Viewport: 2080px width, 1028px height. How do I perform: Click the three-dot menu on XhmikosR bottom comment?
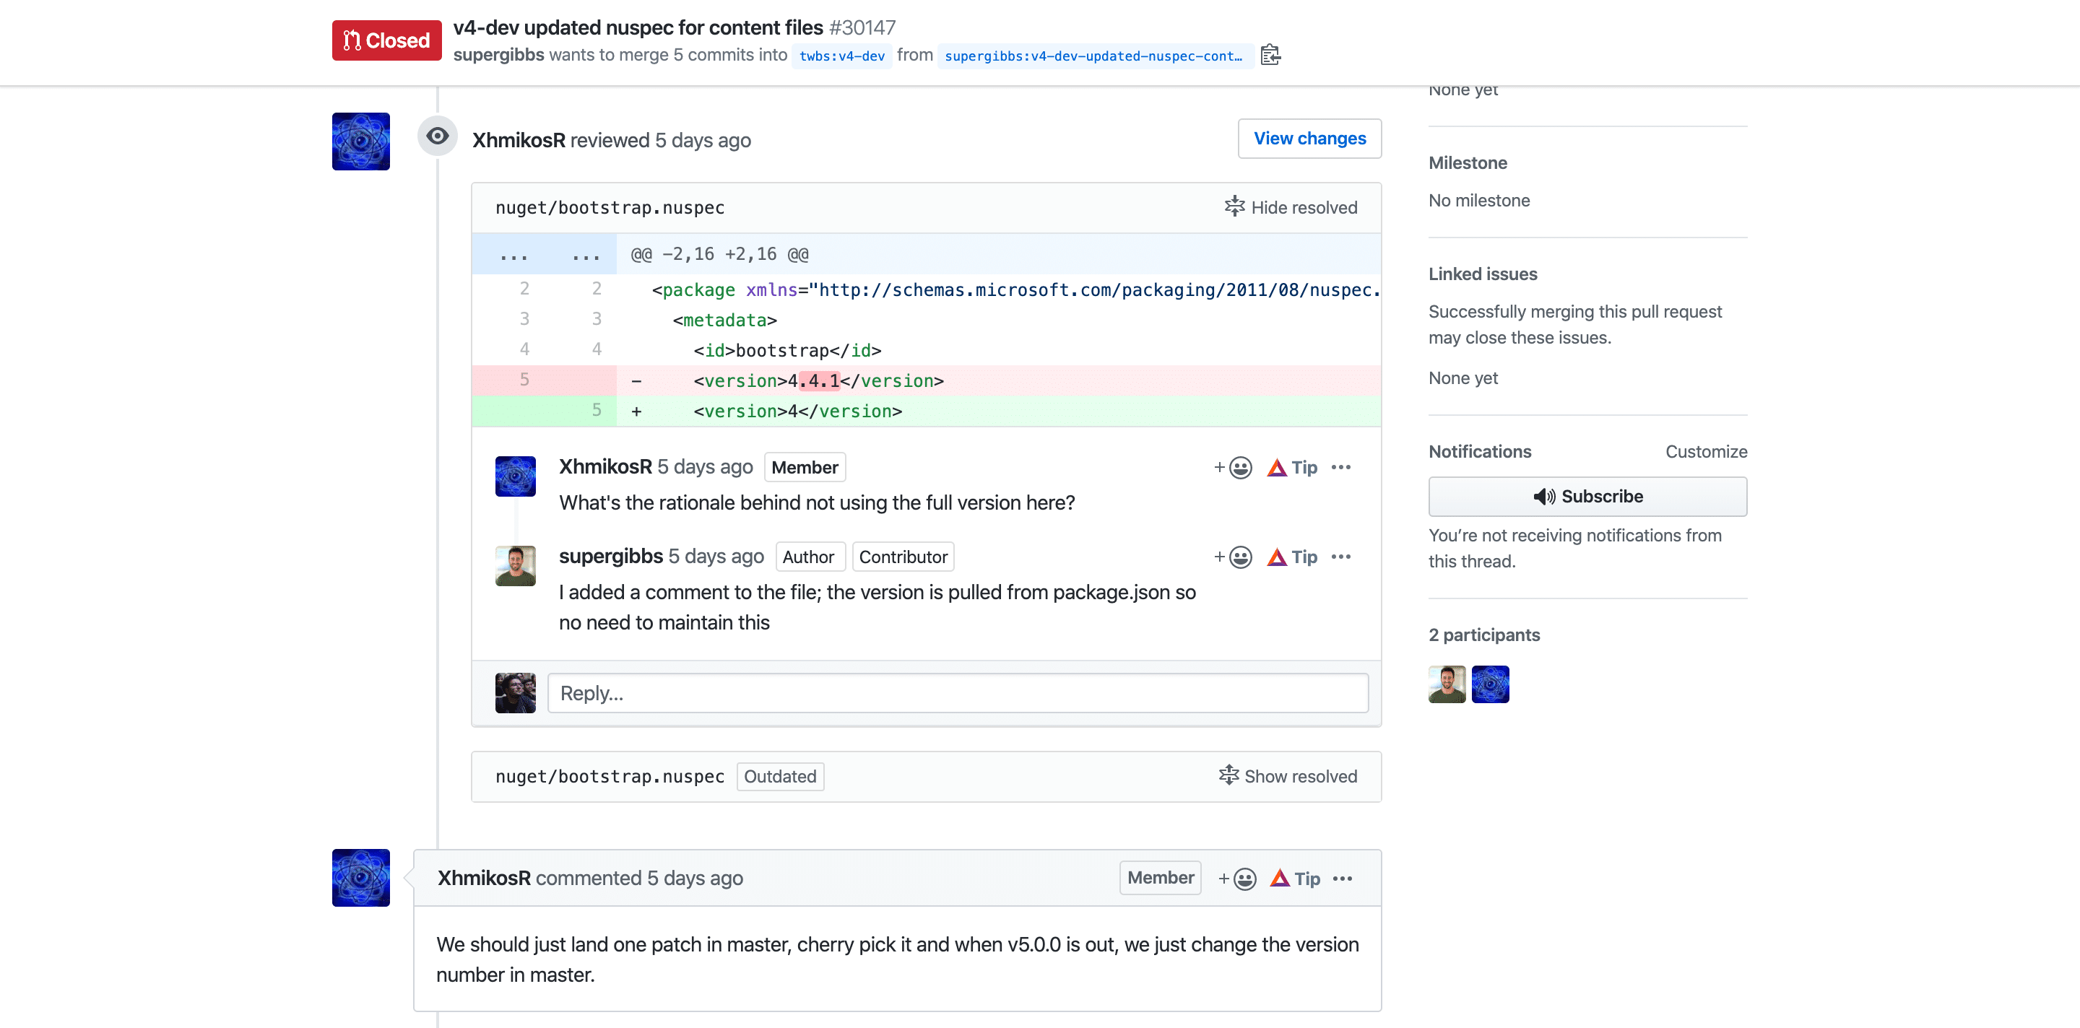(1345, 878)
